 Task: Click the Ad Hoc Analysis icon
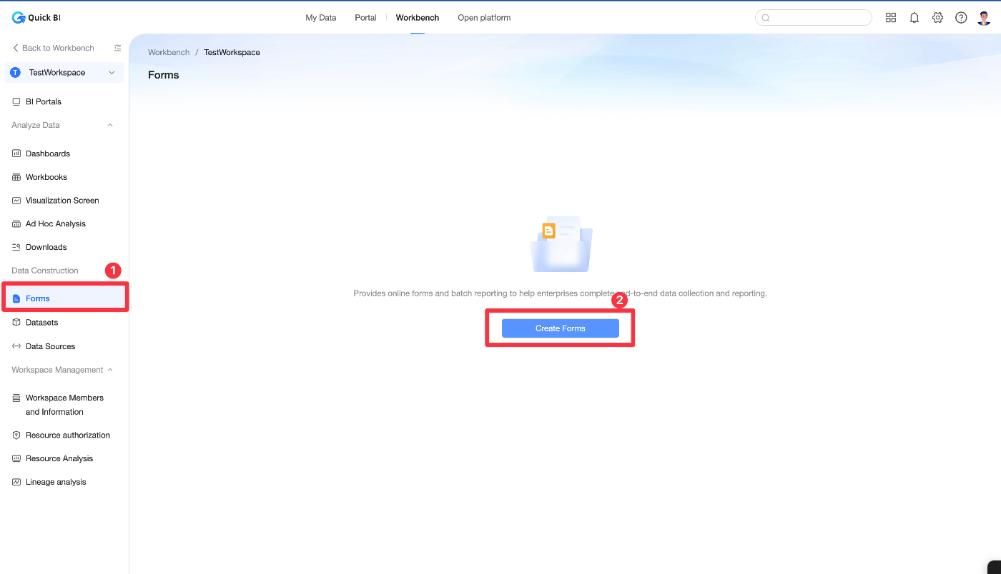[16, 224]
